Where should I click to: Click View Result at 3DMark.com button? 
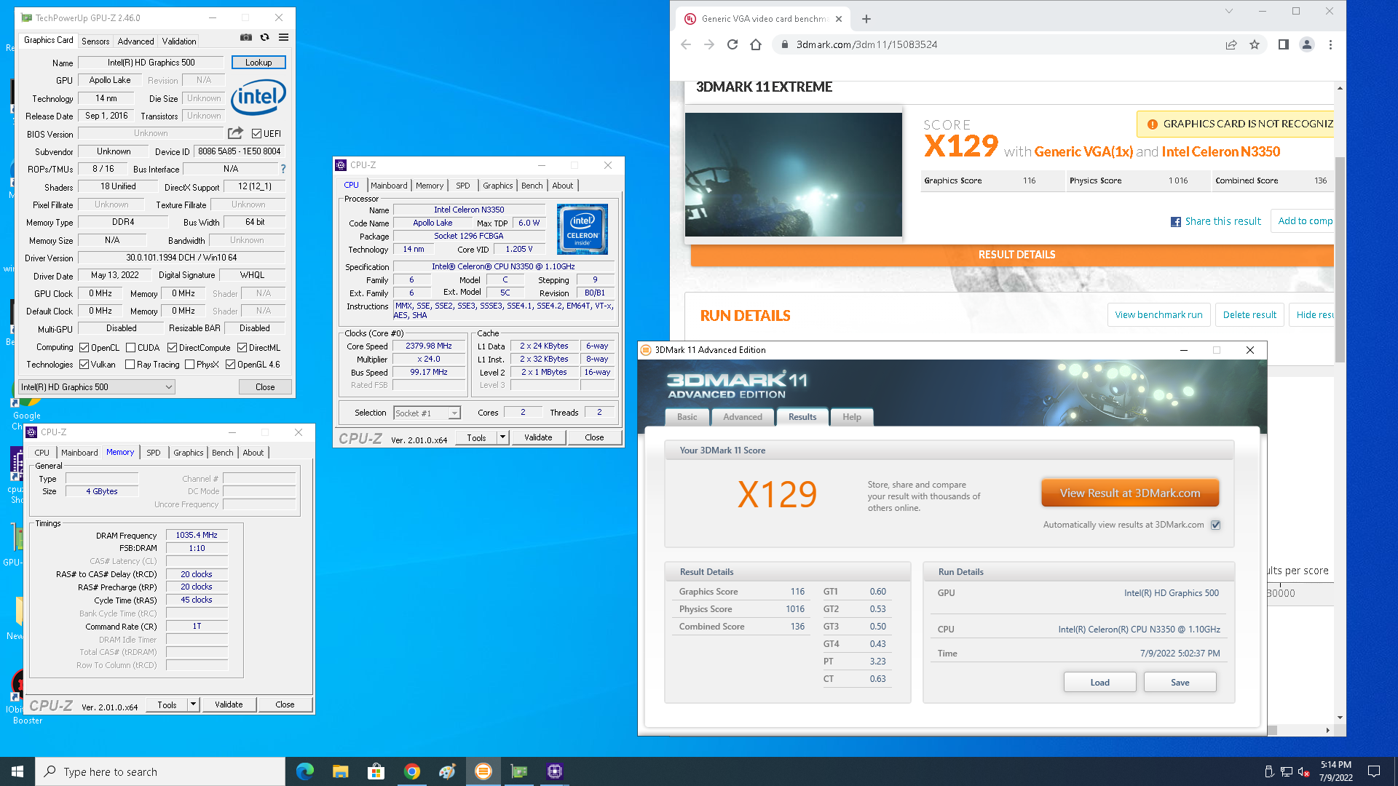(1130, 493)
